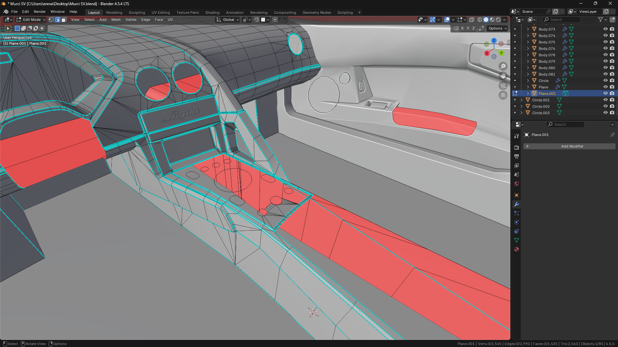
Task: Click the blue Z axis gizmo ball
Action: 494,41
